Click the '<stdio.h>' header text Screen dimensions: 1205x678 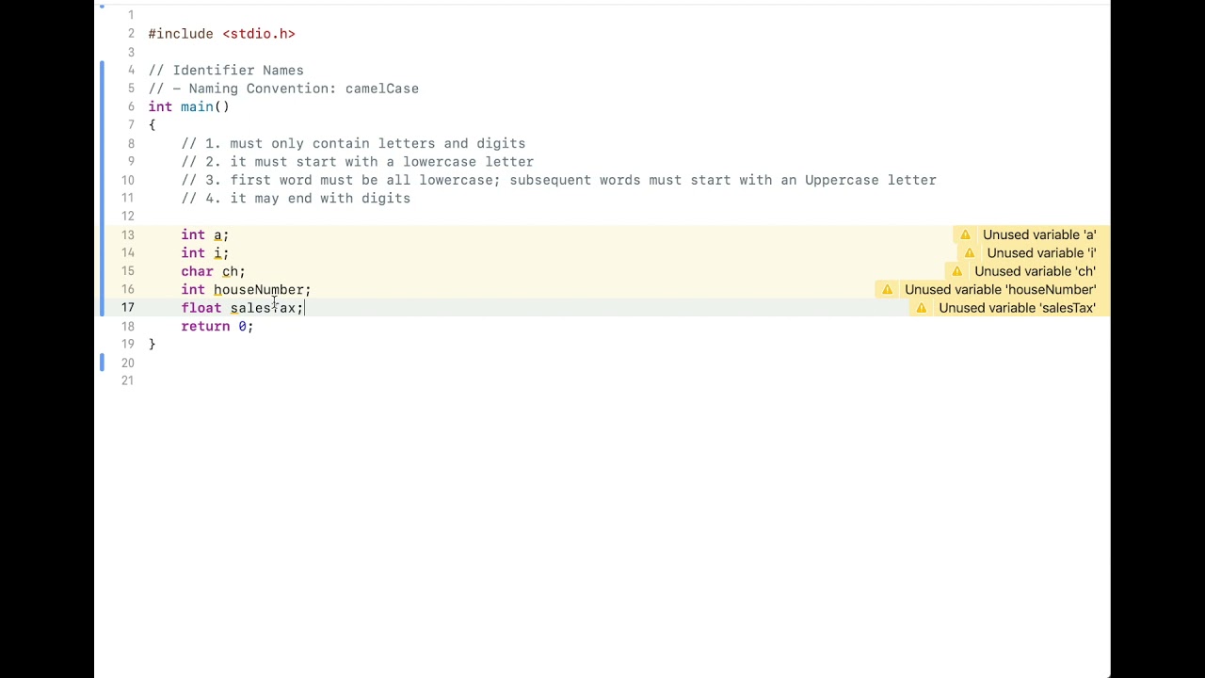tap(259, 34)
